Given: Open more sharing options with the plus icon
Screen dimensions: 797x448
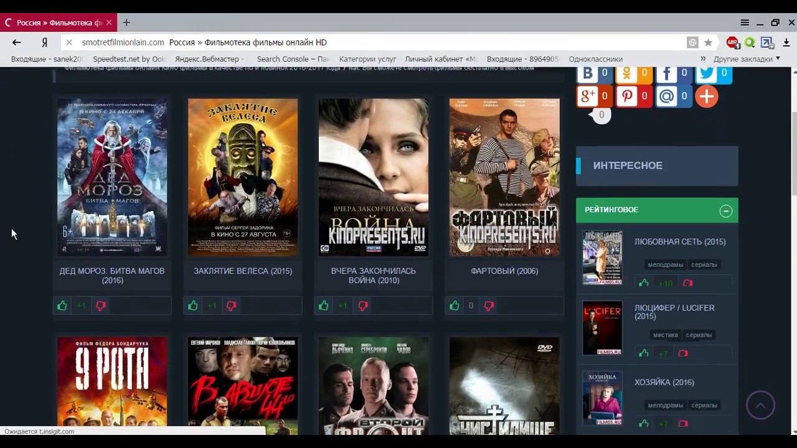Looking at the screenshot, I should [707, 96].
